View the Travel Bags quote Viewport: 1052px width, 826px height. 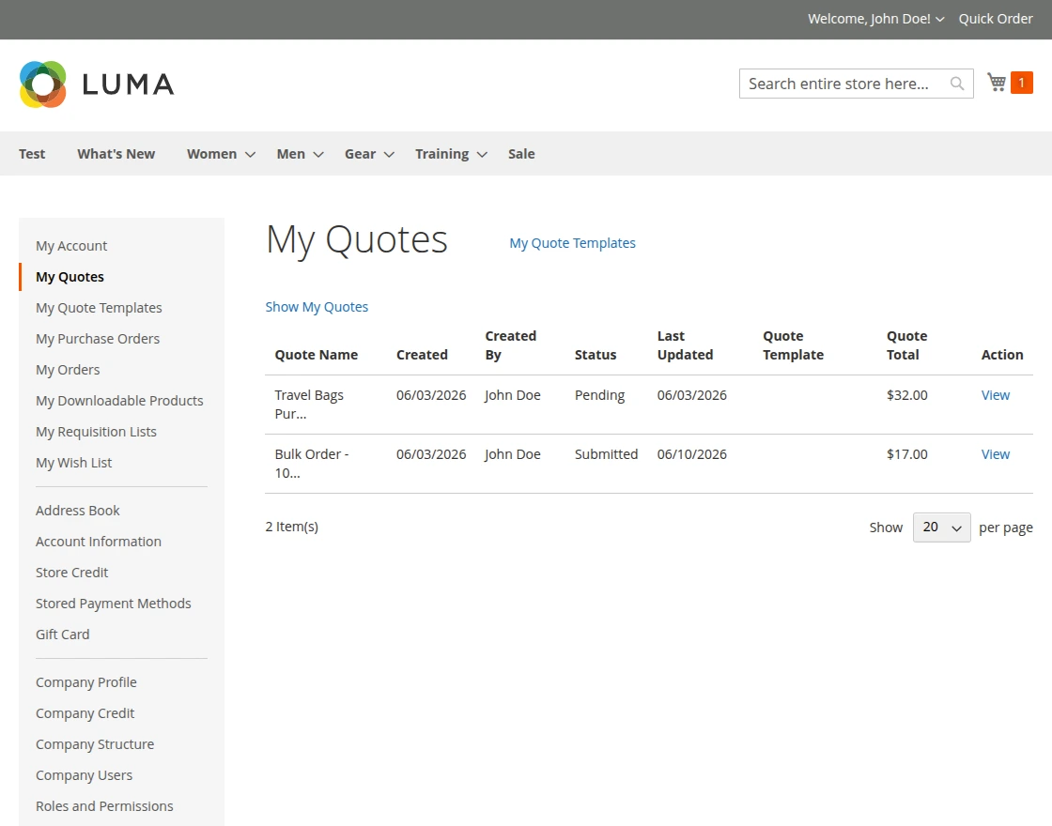click(995, 395)
